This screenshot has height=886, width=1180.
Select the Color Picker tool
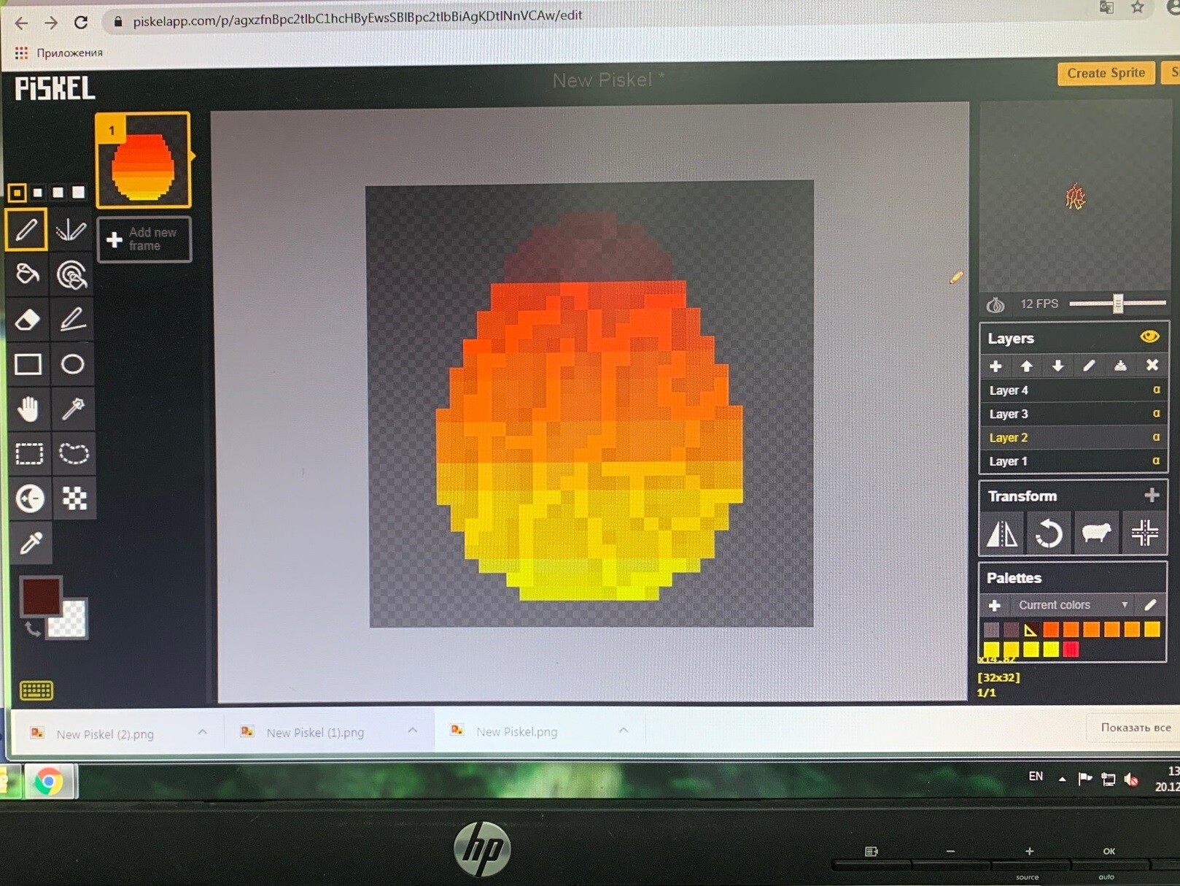click(x=30, y=543)
